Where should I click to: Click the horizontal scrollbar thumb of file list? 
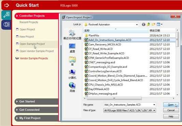point(114,98)
